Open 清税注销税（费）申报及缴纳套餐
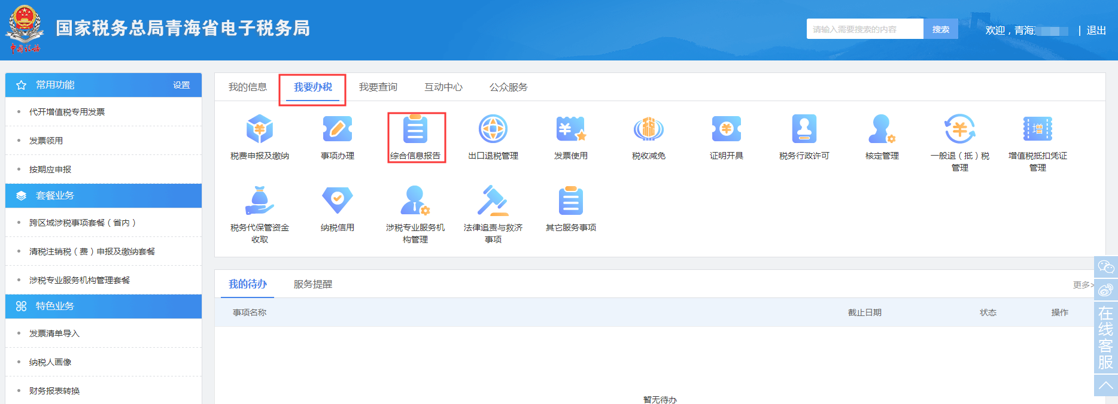 [x=92, y=251]
